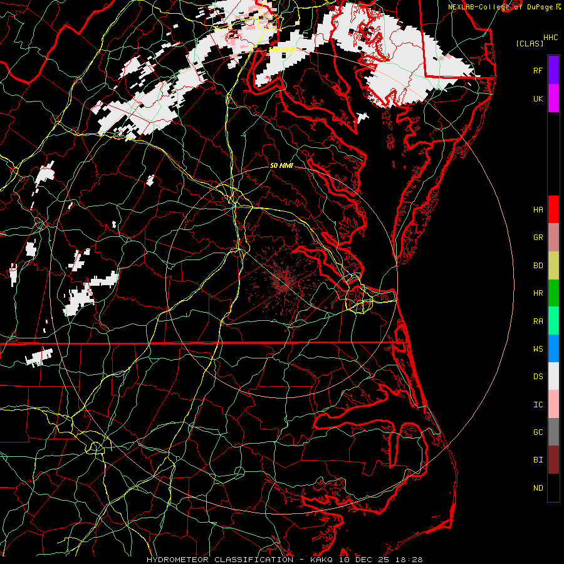Click the GC legend label
This screenshot has width=564, height=564.
coord(538,432)
